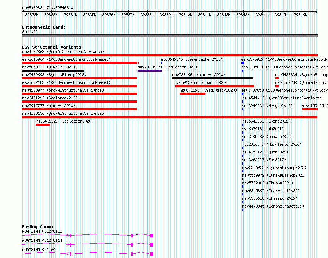328x258 pixels.
Task: Open variant nsv5702003 (Chuang2021)
Action: point(268,183)
